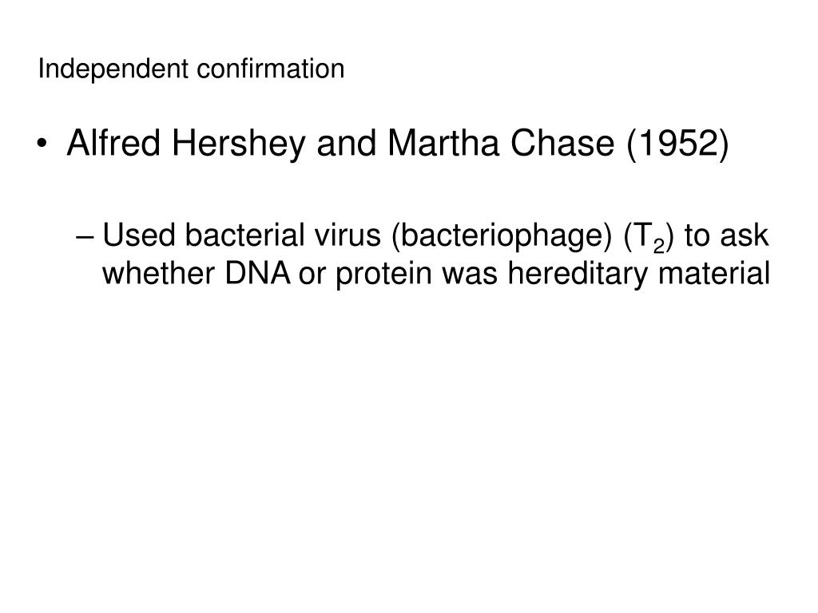This screenshot has height=613, width=818.
Task: Click the word hereditary
Action: pos(578,275)
